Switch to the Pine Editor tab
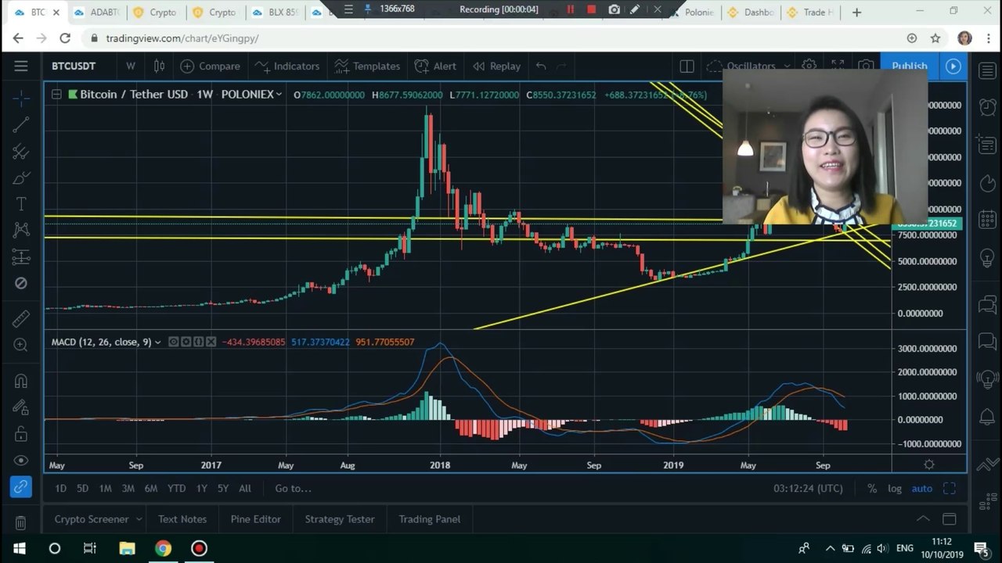The image size is (1002, 563). click(x=256, y=519)
